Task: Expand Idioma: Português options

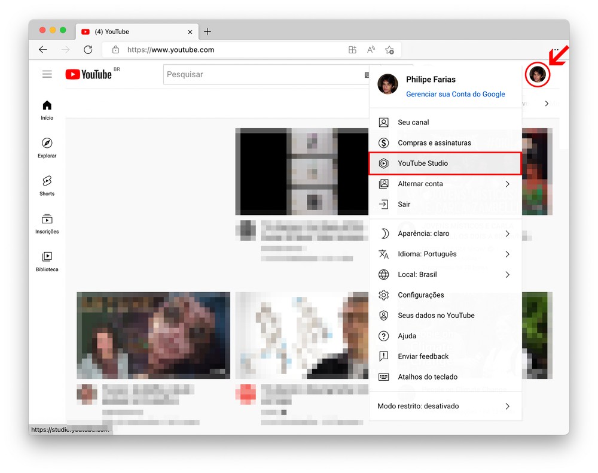Action: pyautogui.click(x=445, y=254)
